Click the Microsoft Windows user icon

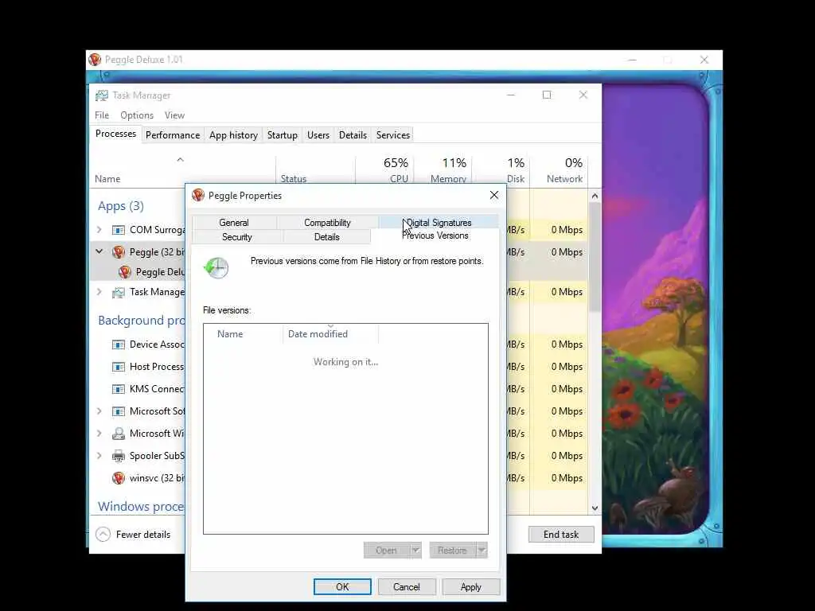119,434
